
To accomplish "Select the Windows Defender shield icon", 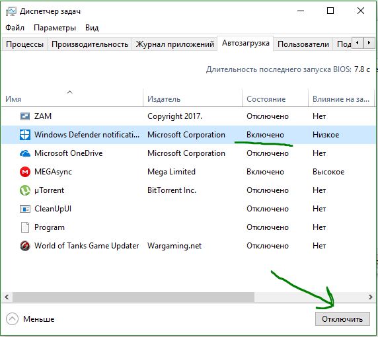I will coord(25,135).
